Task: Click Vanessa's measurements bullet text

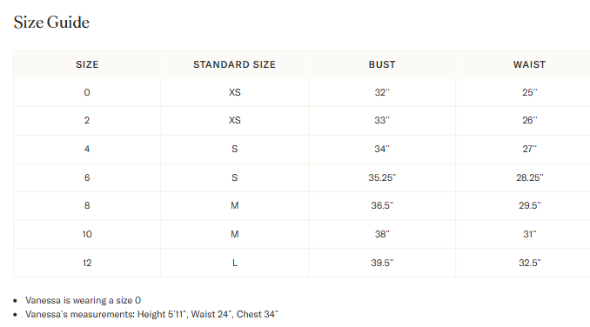Action: [151, 314]
